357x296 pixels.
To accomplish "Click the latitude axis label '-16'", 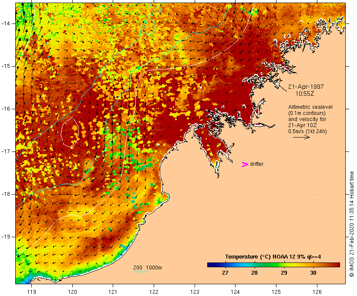I will click(5, 109).
